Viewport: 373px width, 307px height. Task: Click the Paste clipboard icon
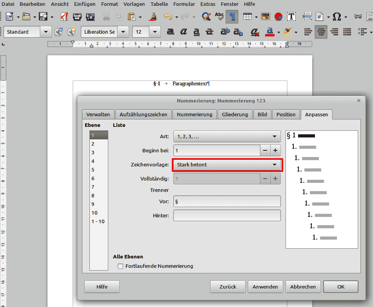[131, 16]
